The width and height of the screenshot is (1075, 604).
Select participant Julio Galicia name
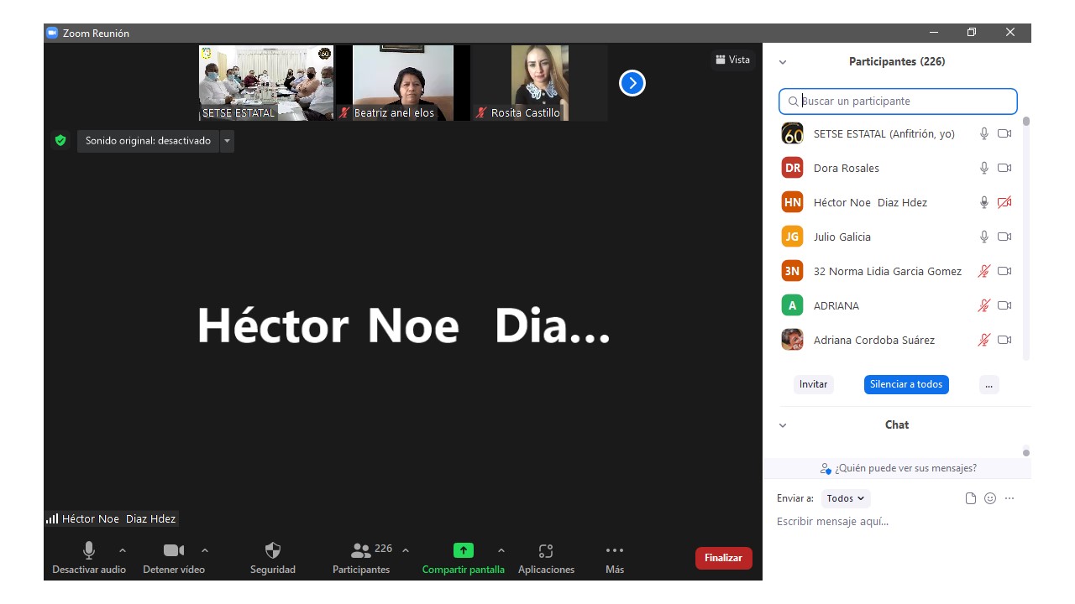point(842,237)
